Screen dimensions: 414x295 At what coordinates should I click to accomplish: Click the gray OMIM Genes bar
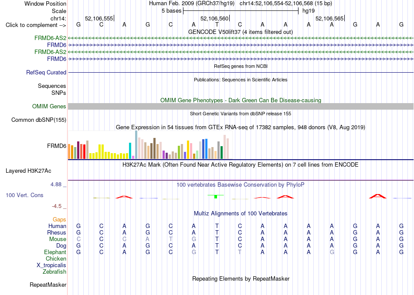pyautogui.click(x=241, y=106)
